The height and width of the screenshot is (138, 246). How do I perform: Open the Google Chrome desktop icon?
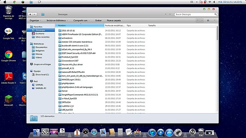tap(8, 56)
